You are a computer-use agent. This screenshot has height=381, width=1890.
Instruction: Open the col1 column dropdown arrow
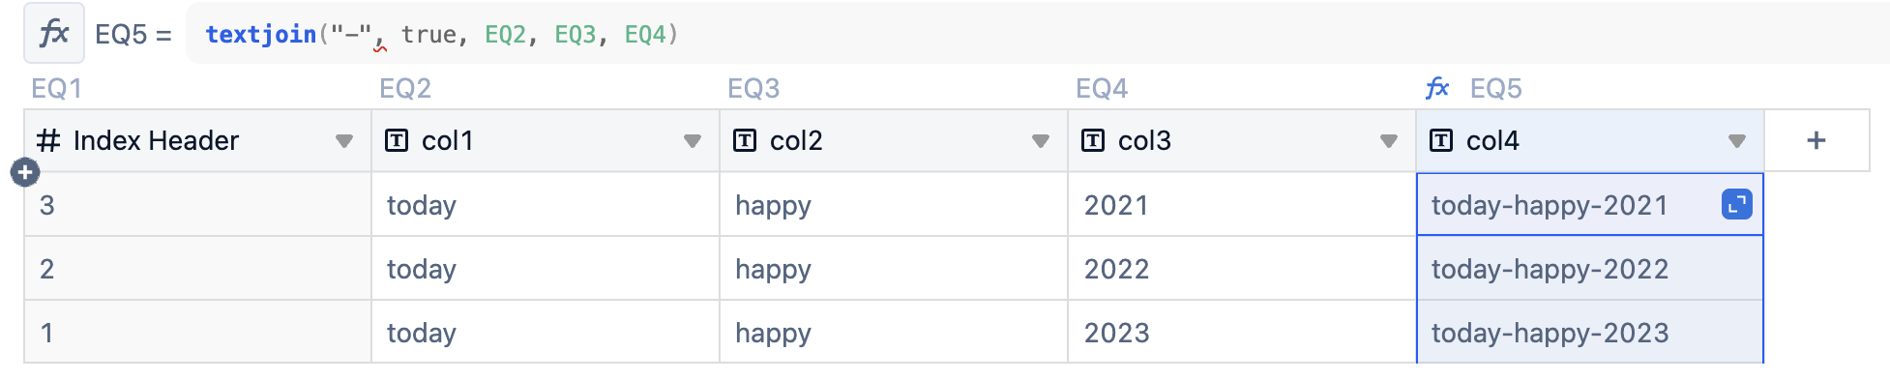(692, 141)
